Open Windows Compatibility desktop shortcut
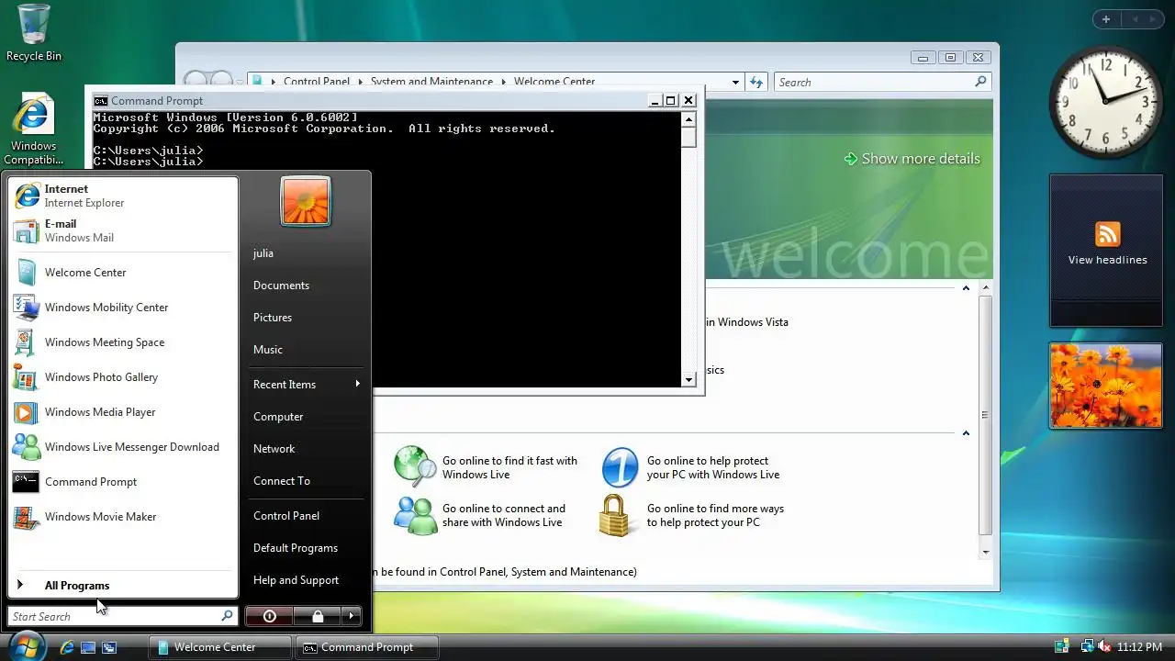 click(x=34, y=130)
